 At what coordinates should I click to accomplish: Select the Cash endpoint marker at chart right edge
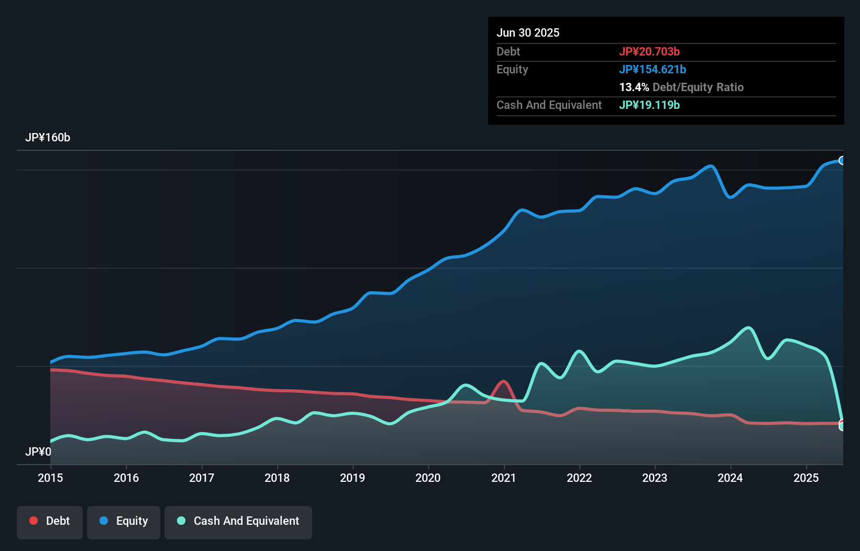coord(842,426)
